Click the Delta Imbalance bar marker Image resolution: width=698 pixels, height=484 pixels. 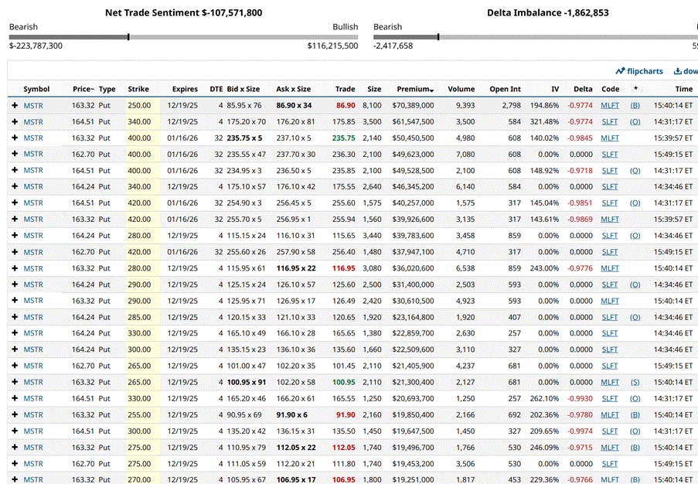[438, 36]
